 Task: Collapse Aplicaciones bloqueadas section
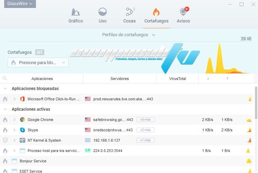click(5, 89)
